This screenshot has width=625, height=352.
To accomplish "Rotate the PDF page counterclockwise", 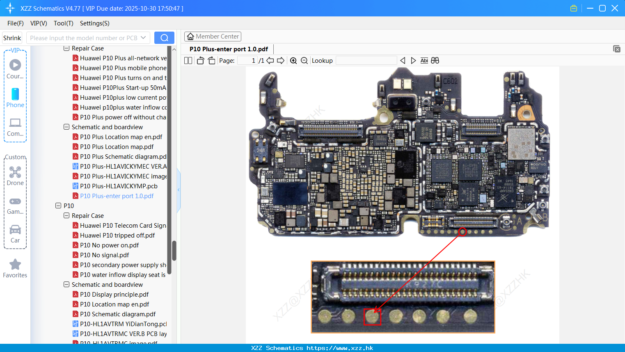I will (x=201, y=61).
